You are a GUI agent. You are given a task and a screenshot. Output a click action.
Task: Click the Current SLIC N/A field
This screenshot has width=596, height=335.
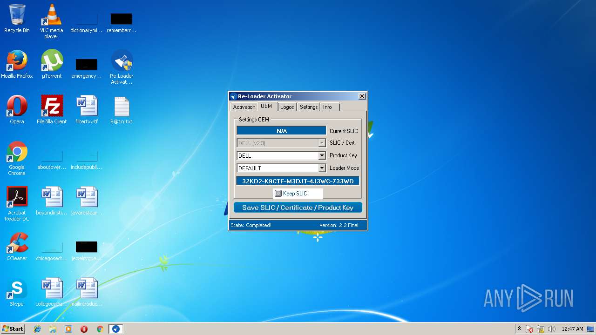281,131
